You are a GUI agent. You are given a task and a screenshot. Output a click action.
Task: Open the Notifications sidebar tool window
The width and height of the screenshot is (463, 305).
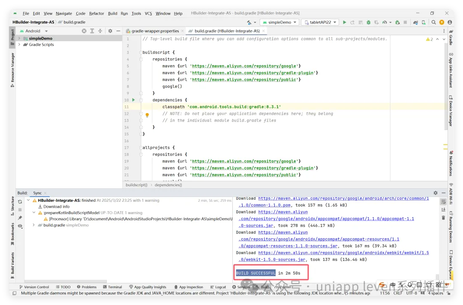pyautogui.click(x=451, y=163)
